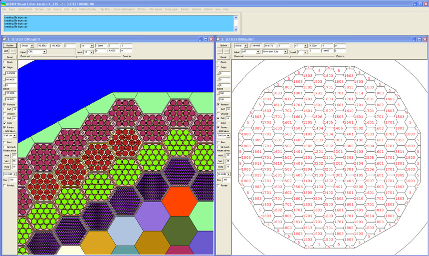Screen dimensions: 429x256
Task: Click lattice cell labeled 1201 in window 2
Action: [x=318, y=151]
